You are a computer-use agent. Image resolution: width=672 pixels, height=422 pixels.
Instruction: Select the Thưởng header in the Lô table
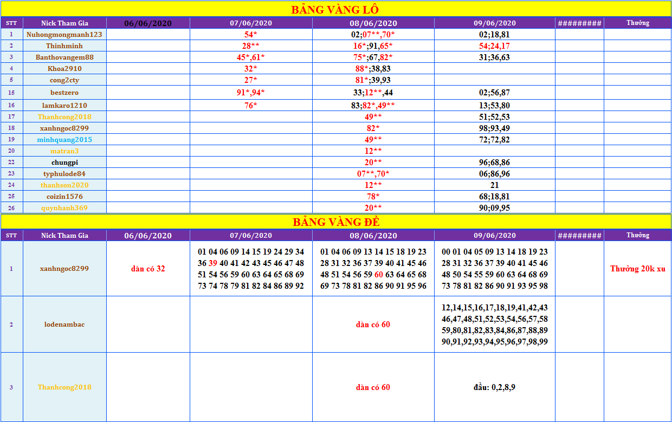click(638, 23)
